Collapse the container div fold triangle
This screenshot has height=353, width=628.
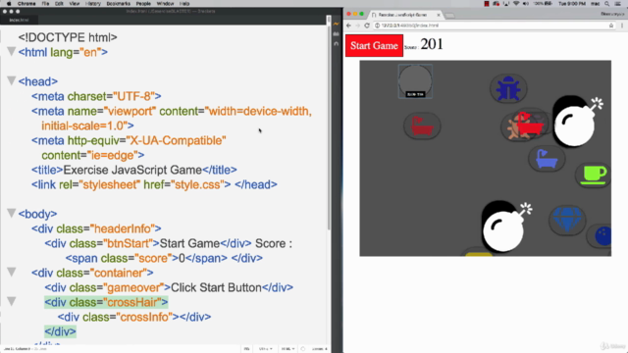point(11,273)
